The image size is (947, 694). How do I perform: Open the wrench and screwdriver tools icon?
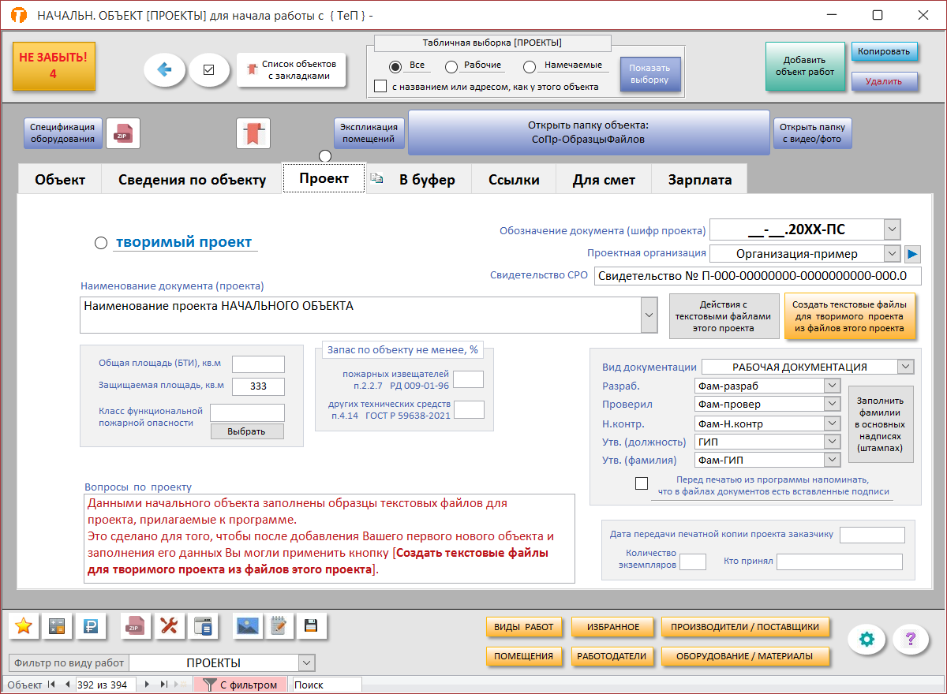[x=169, y=626]
